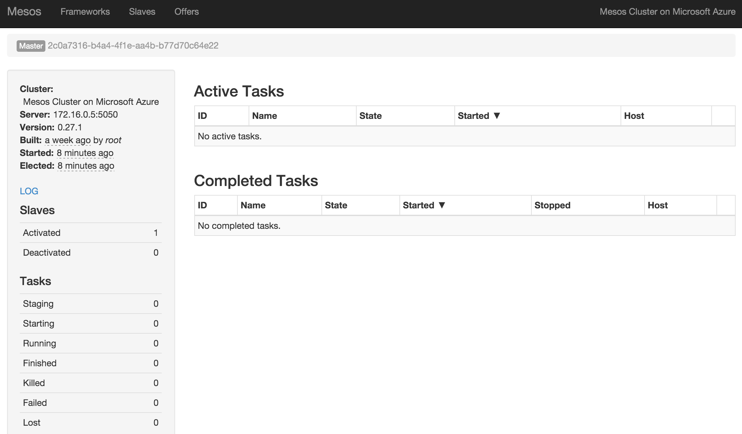
Task: Click the Frameworks navigation menu item
Action: pyautogui.click(x=84, y=11)
